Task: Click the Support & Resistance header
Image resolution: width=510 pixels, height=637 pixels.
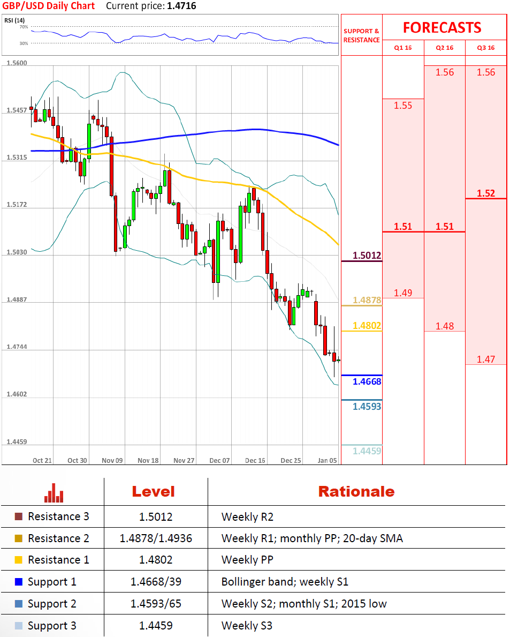Action: [x=362, y=35]
